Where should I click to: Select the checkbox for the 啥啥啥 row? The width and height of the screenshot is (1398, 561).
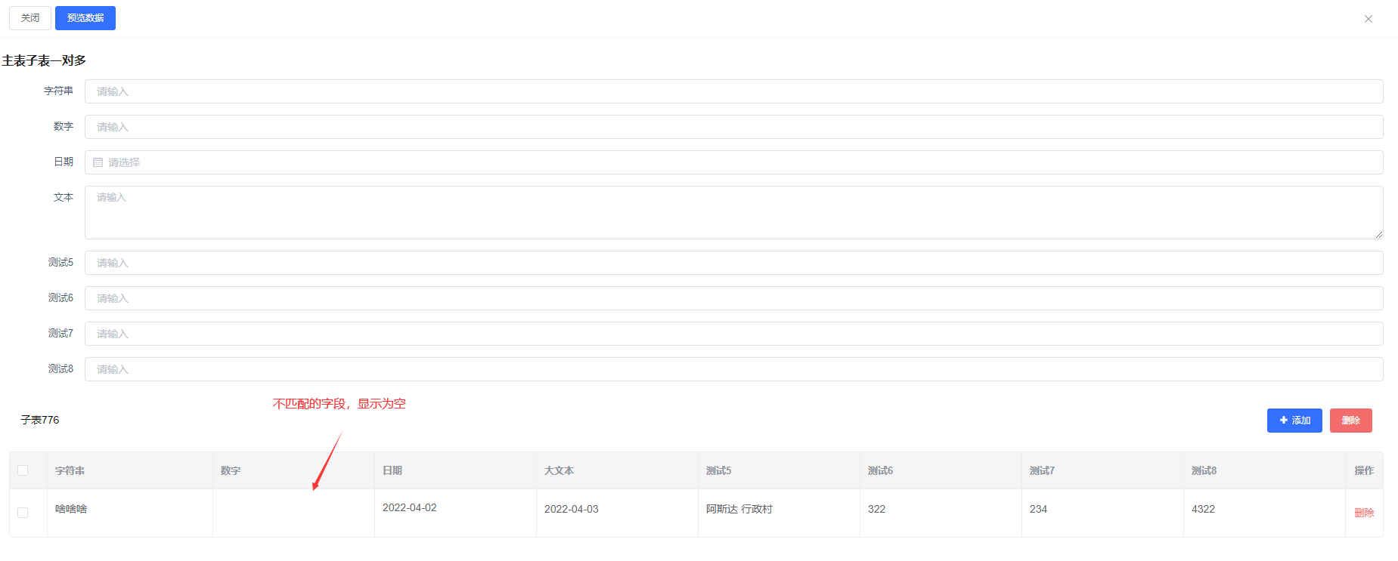(23, 513)
